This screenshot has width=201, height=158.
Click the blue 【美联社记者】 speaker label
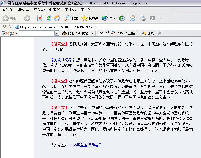(63, 60)
